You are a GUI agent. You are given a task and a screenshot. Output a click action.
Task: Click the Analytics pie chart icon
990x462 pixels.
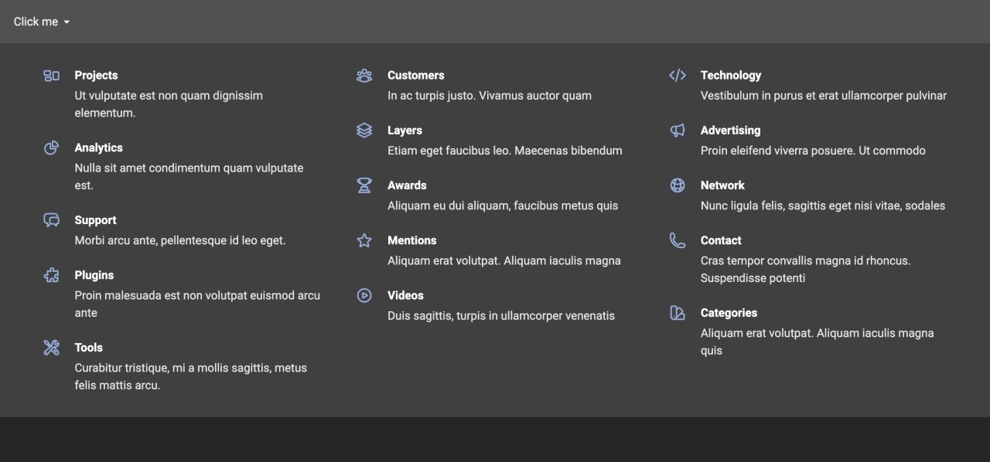[52, 148]
